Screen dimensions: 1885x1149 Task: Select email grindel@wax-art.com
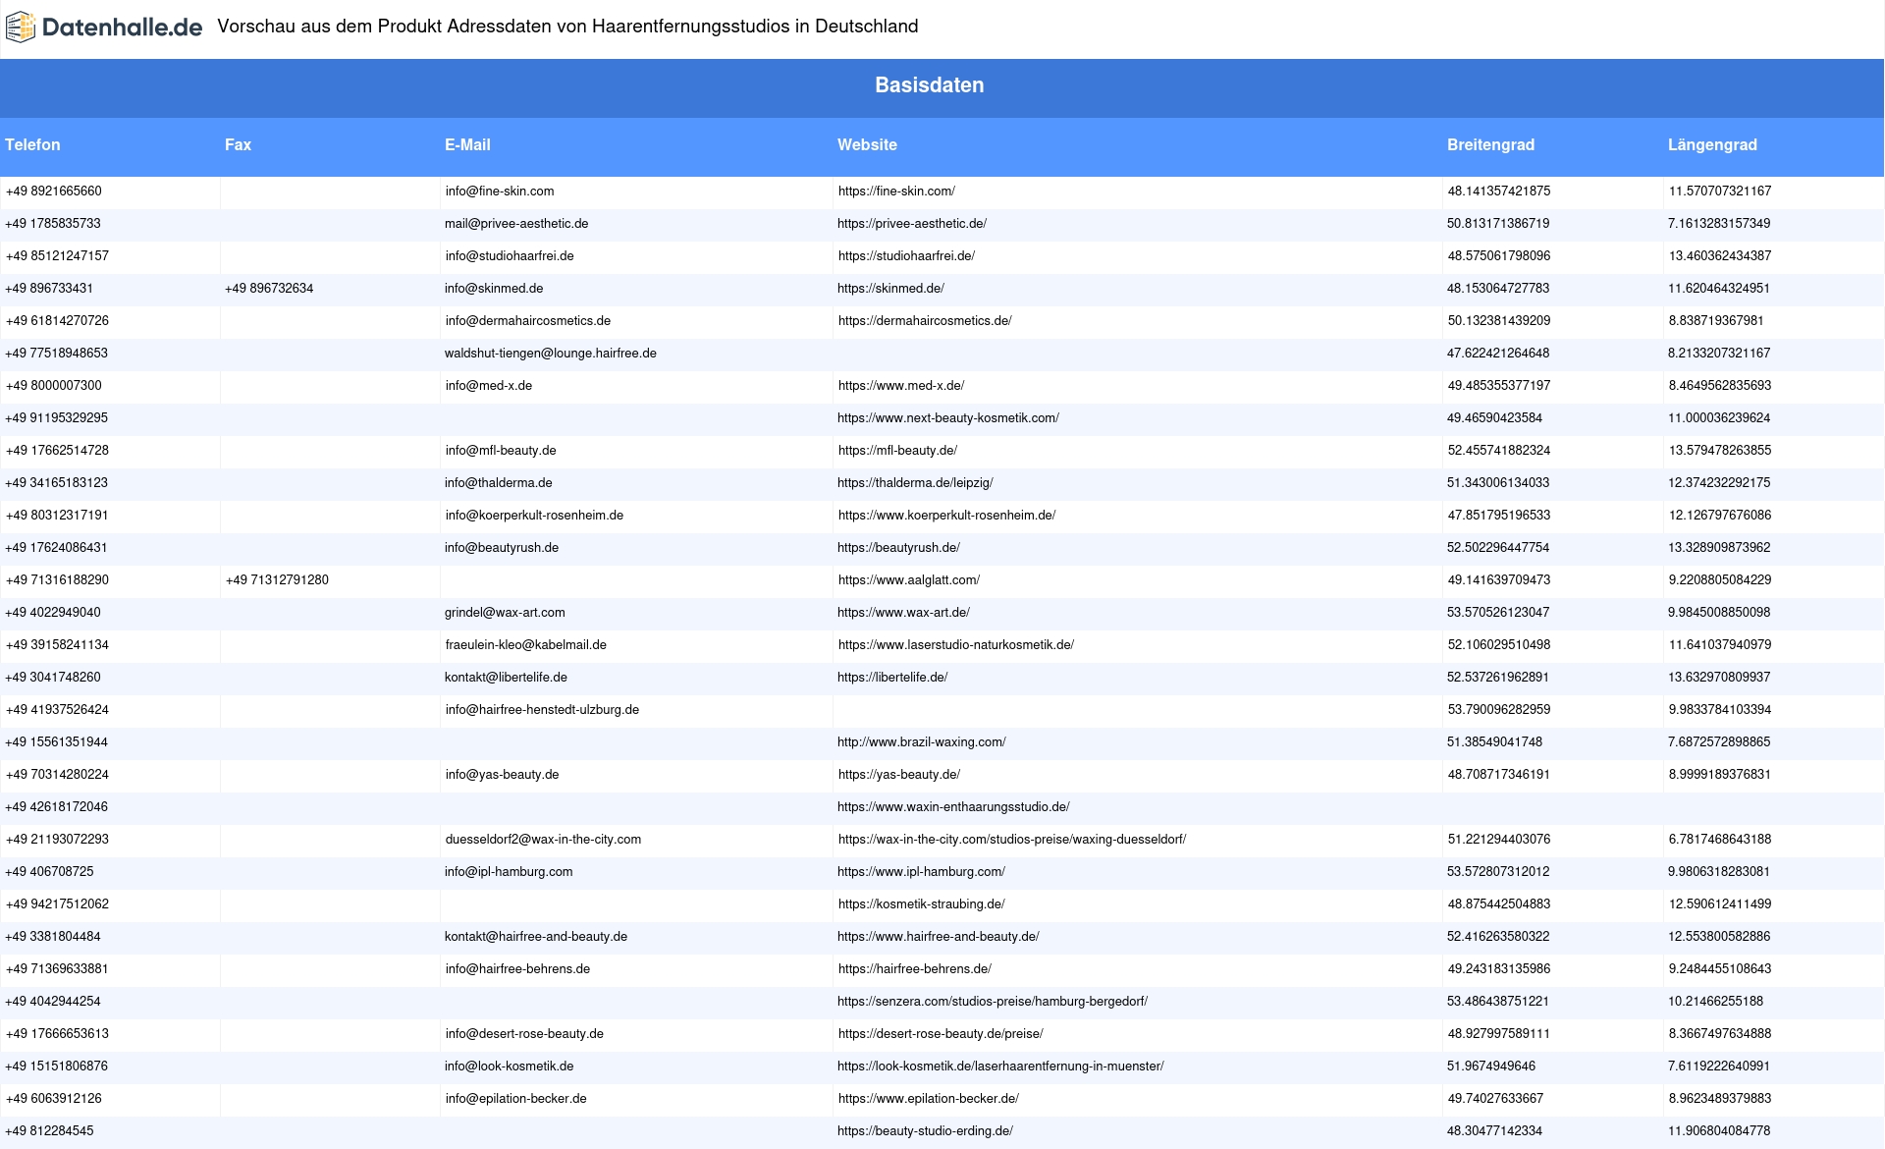tap(505, 613)
